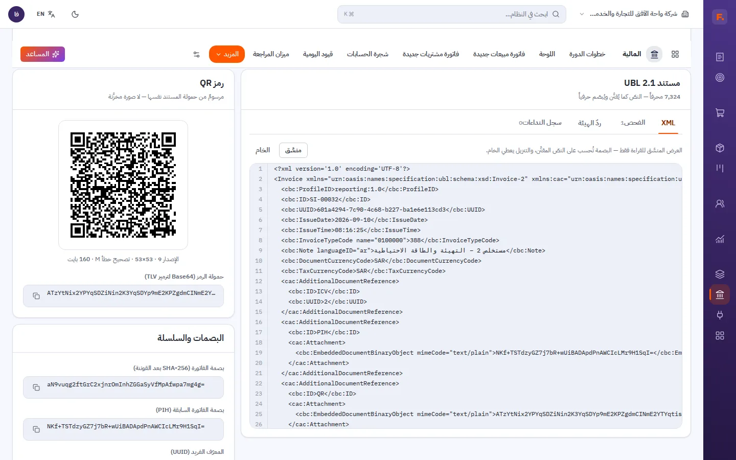The image size is (736, 460).
Task: Open the user avatar menu
Action: click(16, 14)
